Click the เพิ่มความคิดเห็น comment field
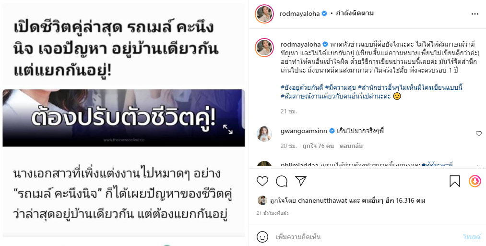 pos(366,237)
